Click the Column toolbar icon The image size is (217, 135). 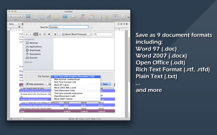click(35, 16)
